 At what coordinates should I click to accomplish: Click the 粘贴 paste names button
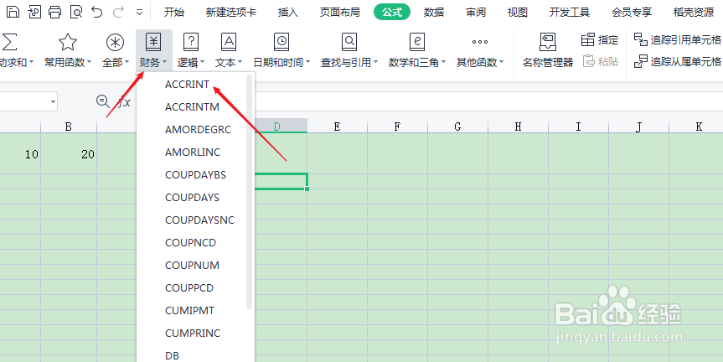pos(601,61)
